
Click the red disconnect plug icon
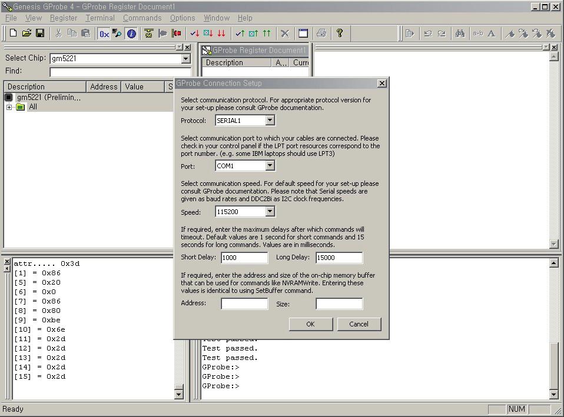[x=176, y=34]
